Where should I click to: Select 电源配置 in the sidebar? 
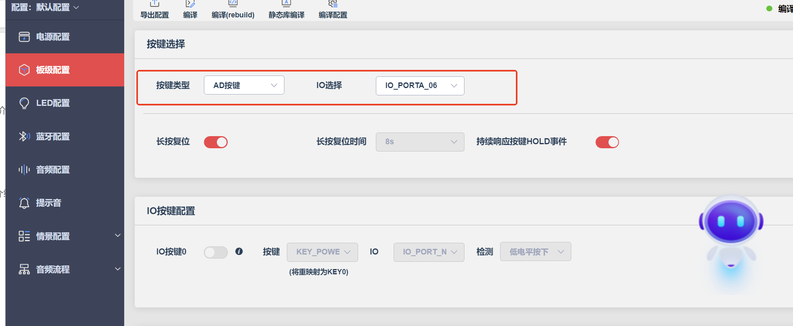(65, 37)
